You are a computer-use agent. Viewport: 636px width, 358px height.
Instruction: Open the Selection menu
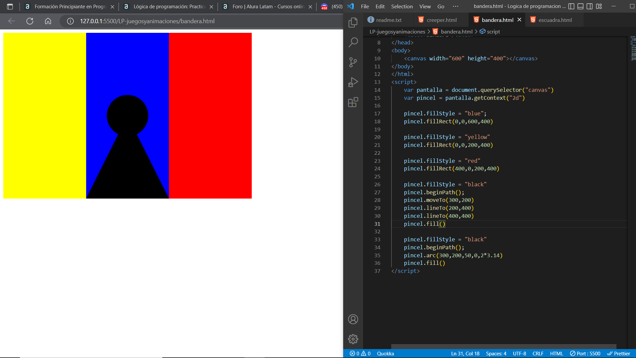402,6
